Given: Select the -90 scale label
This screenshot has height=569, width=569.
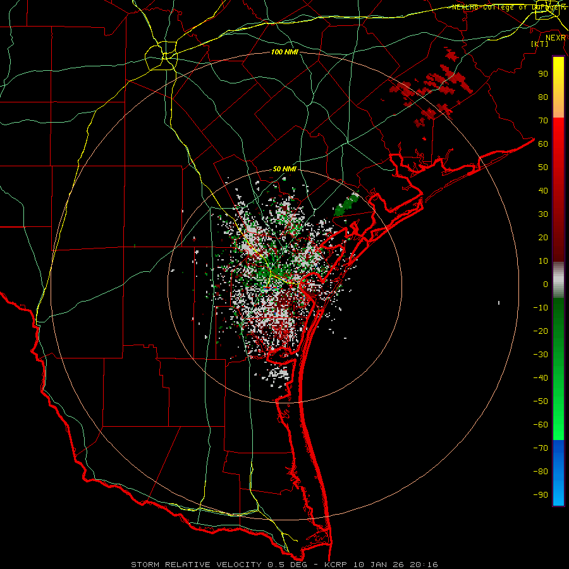Looking at the screenshot, I should pos(541,495).
